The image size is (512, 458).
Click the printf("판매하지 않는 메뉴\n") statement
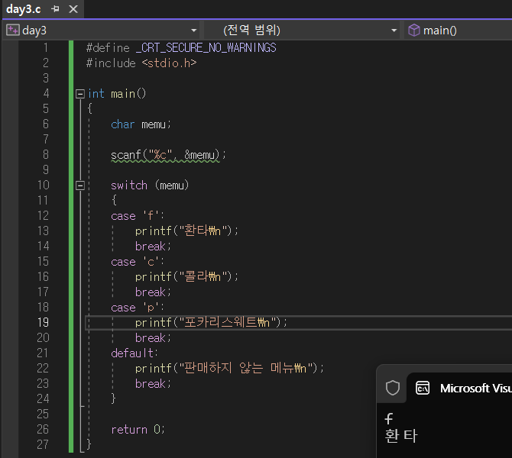pyautogui.click(x=229, y=368)
